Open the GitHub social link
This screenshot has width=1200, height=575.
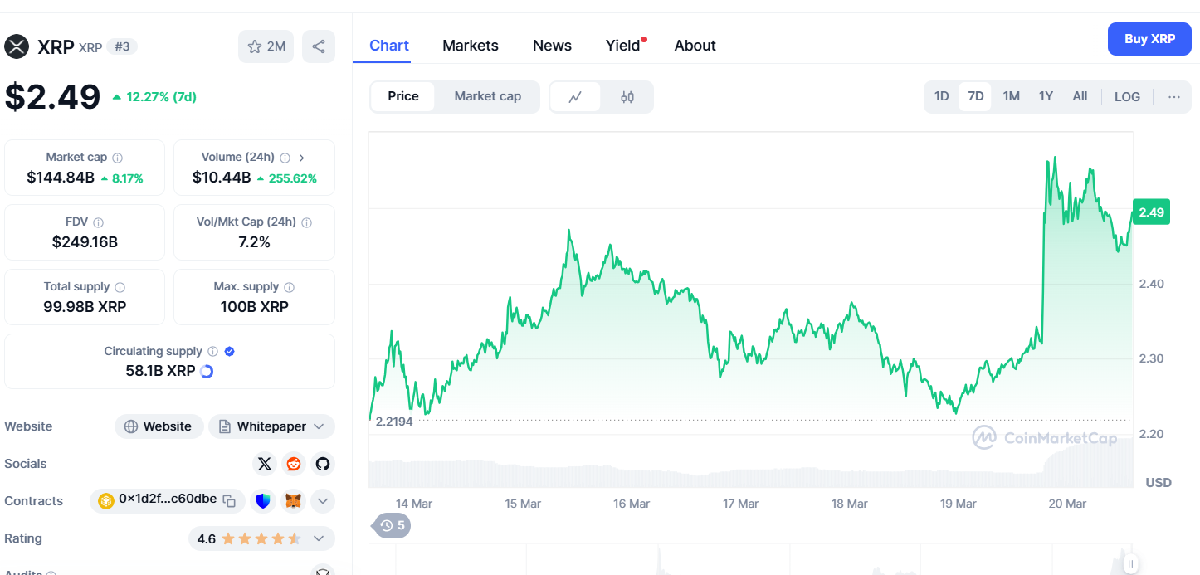tap(323, 464)
